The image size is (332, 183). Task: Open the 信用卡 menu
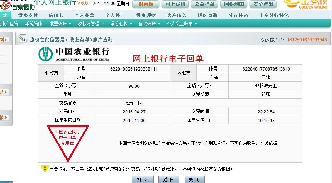click(x=56, y=15)
